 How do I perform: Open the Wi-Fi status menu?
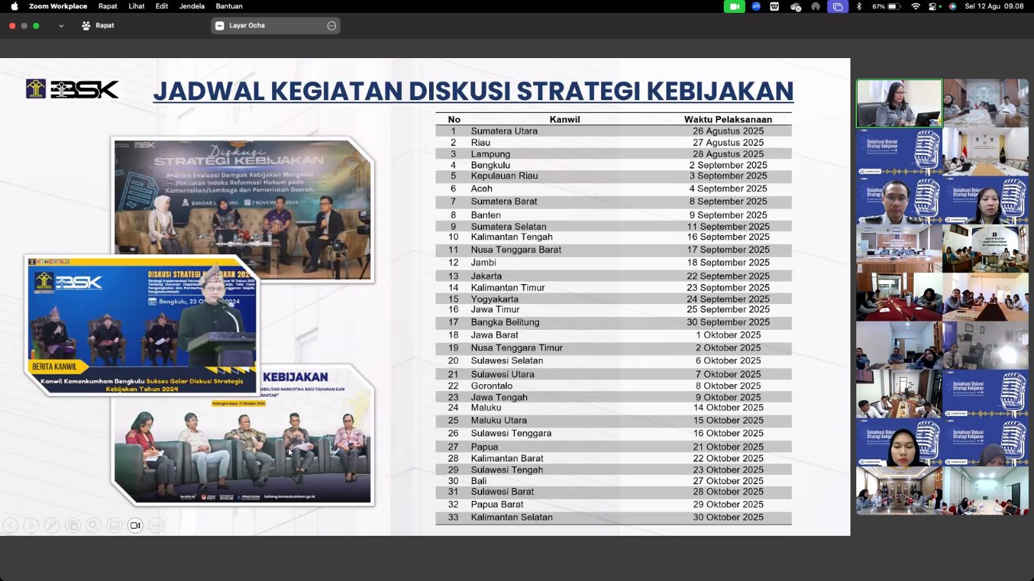tap(915, 6)
